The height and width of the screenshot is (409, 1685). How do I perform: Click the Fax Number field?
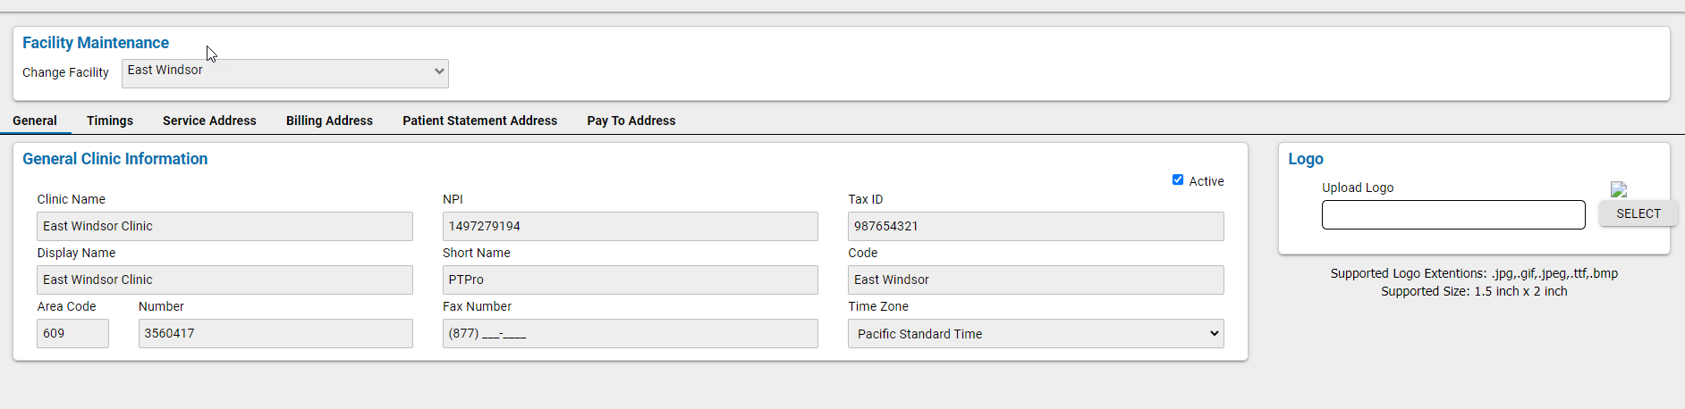(x=630, y=334)
